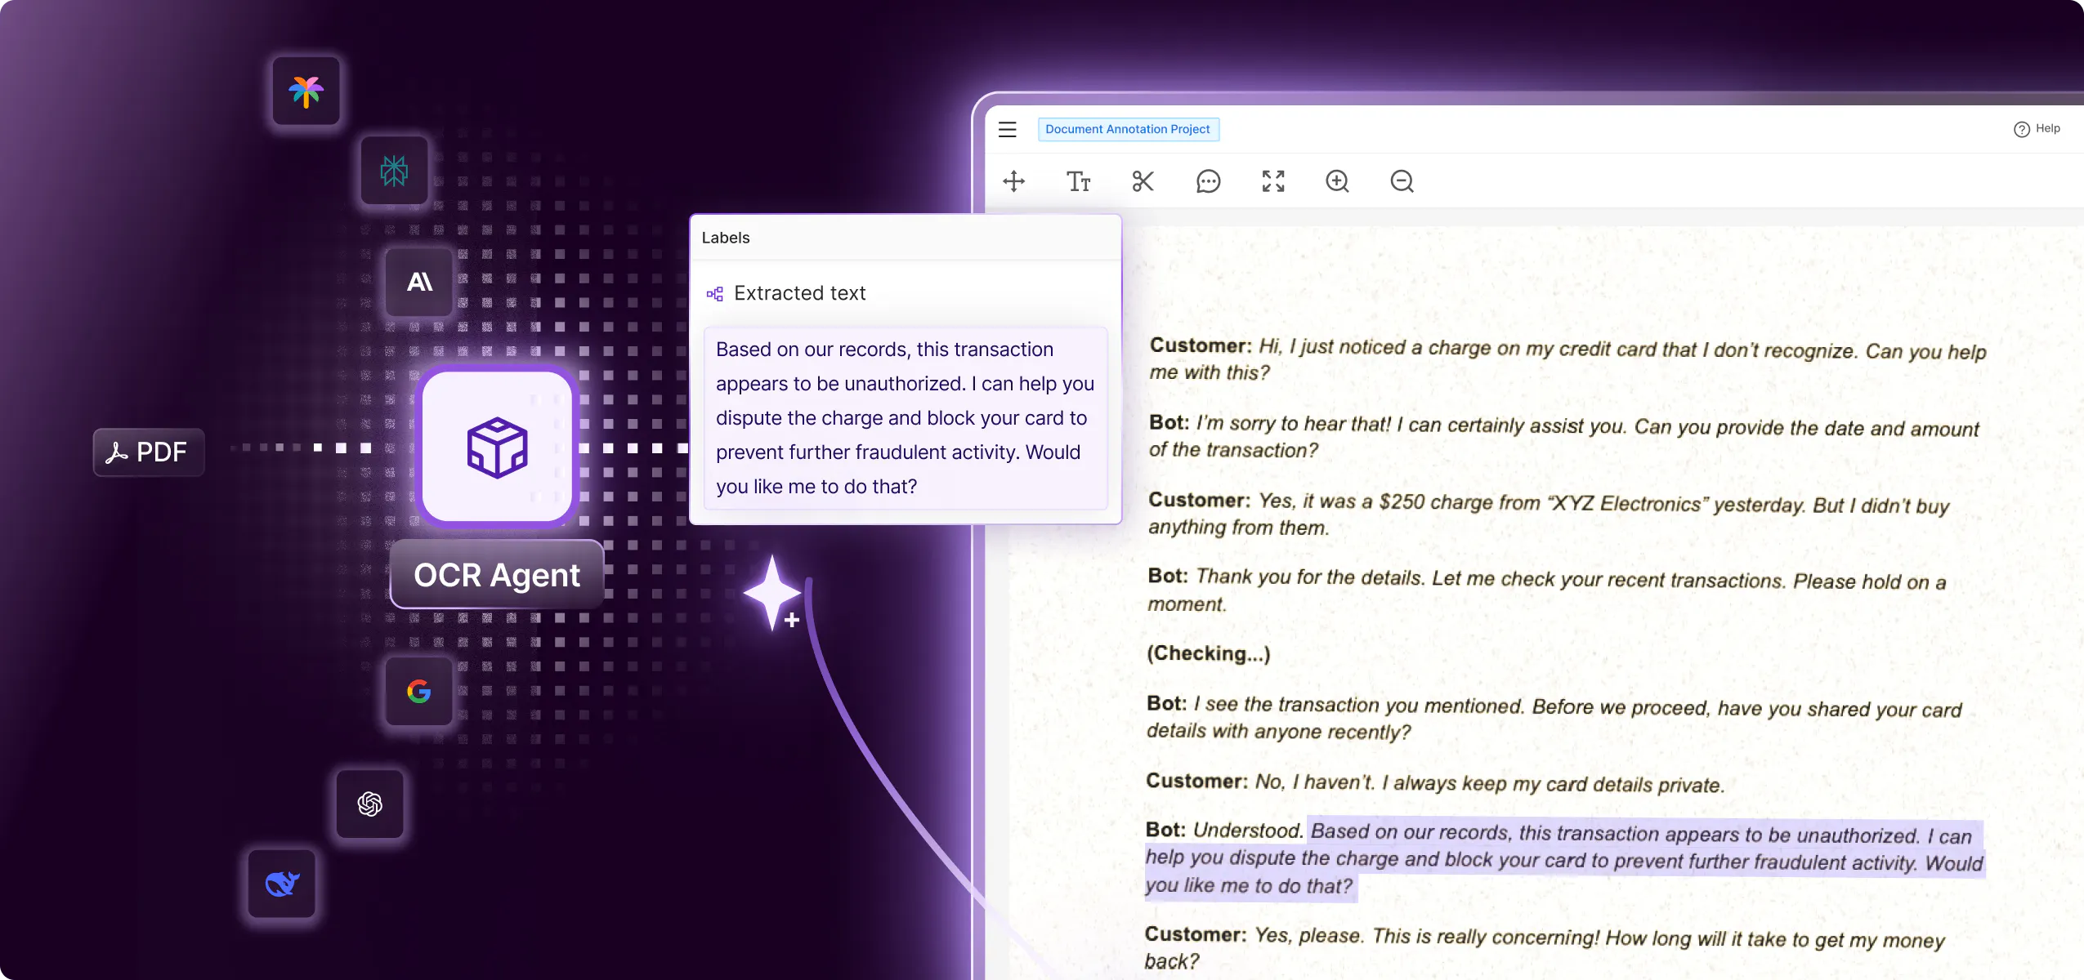This screenshot has width=2084, height=980.
Task: Select the Scissors cut tool
Action: 1142,181
